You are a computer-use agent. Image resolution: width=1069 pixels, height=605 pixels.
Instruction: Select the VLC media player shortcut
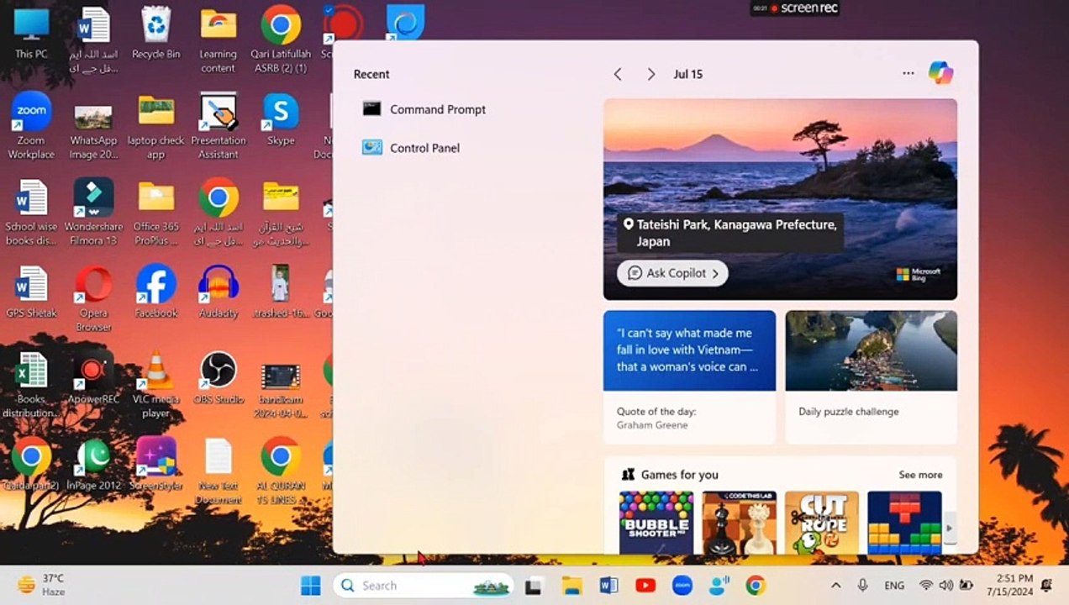[155, 385]
